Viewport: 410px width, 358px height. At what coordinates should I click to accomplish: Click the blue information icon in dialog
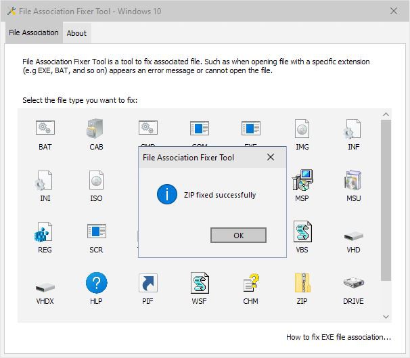point(167,194)
